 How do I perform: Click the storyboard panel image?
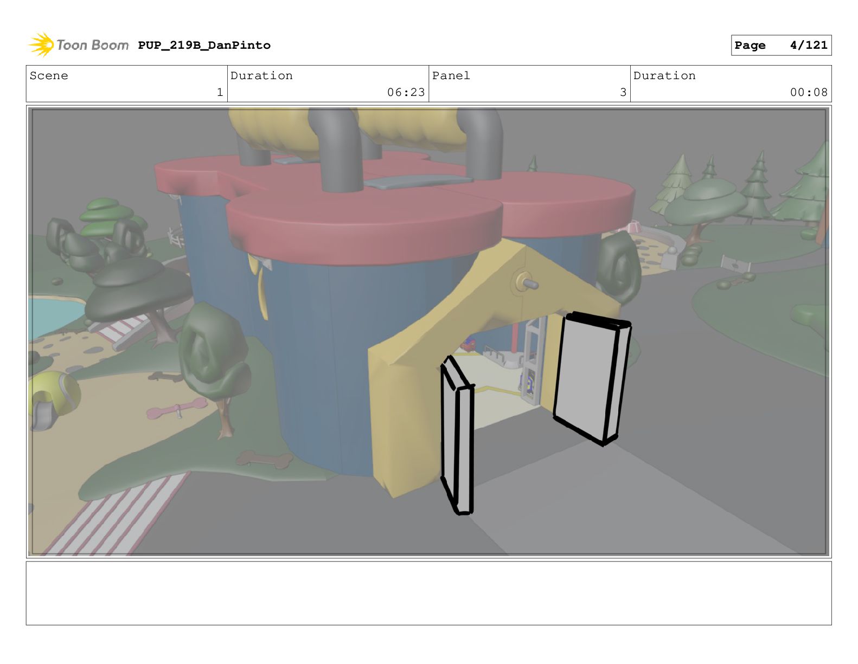pyautogui.click(x=429, y=332)
